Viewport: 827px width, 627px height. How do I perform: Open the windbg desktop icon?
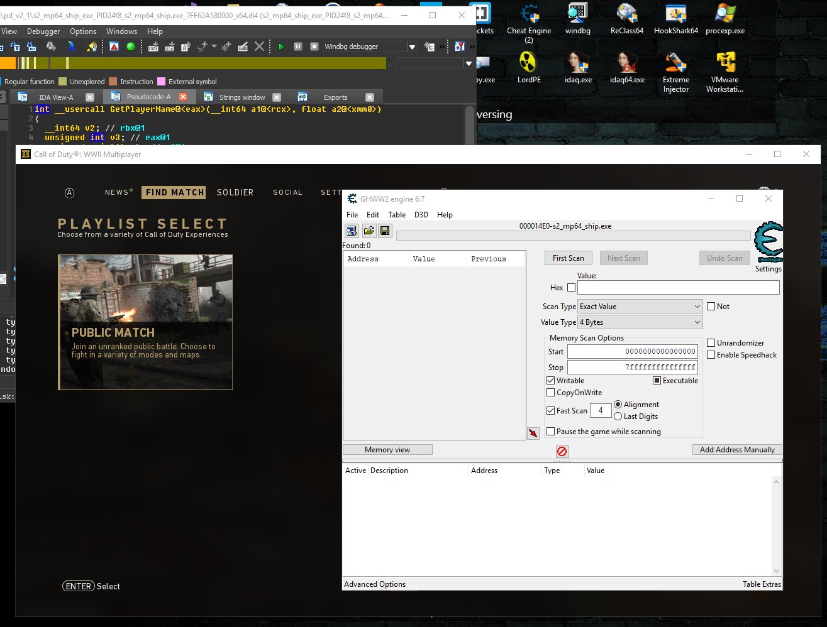578,19
